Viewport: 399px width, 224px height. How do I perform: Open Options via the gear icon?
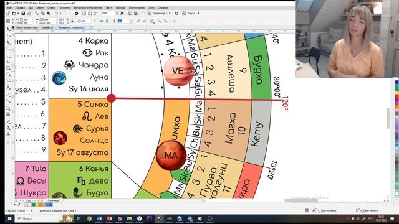click(x=176, y=13)
